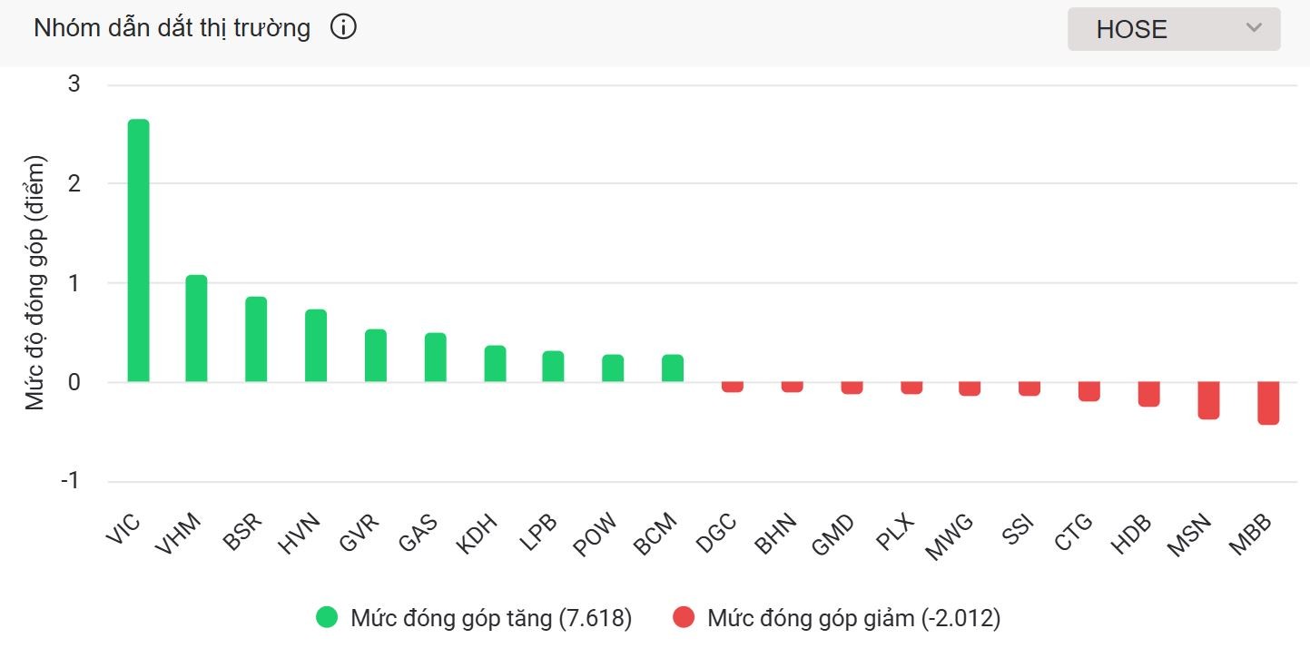
Task: Click the GAS contribution bar
Action: (x=436, y=358)
